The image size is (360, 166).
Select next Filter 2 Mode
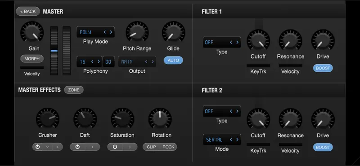237,140
